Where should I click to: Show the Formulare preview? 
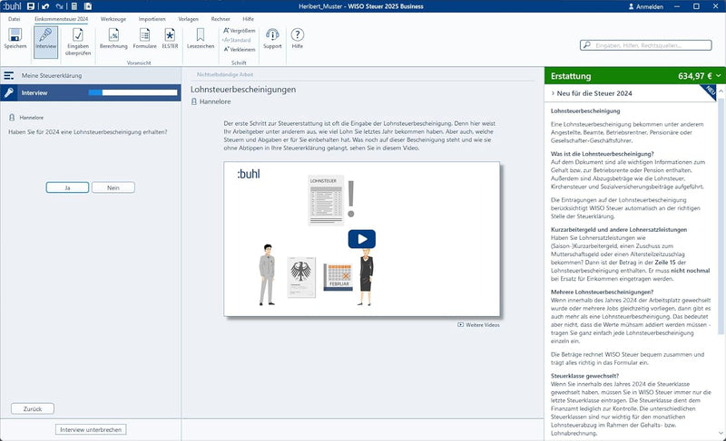coord(144,35)
